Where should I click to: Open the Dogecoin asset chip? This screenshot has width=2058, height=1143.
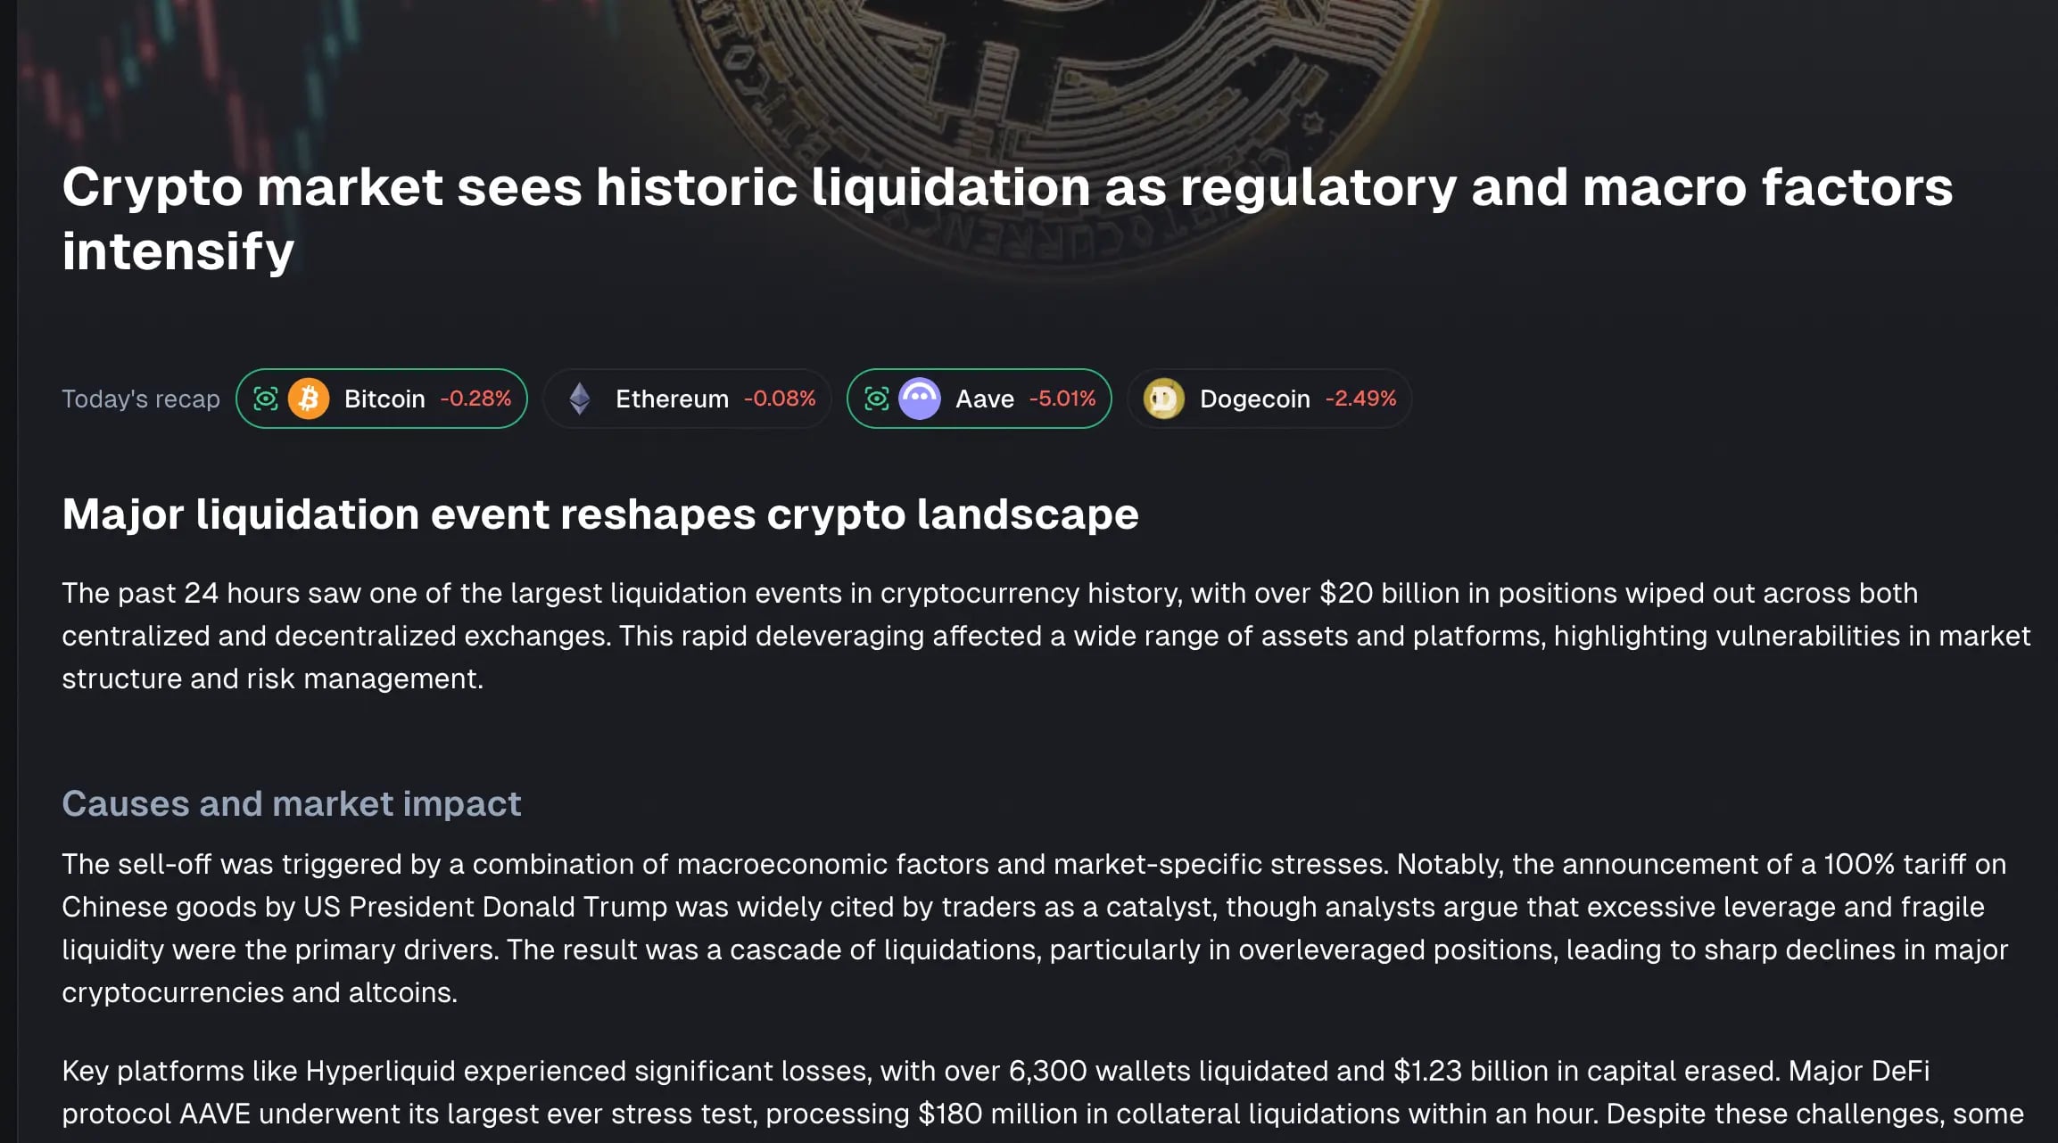point(1269,399)
